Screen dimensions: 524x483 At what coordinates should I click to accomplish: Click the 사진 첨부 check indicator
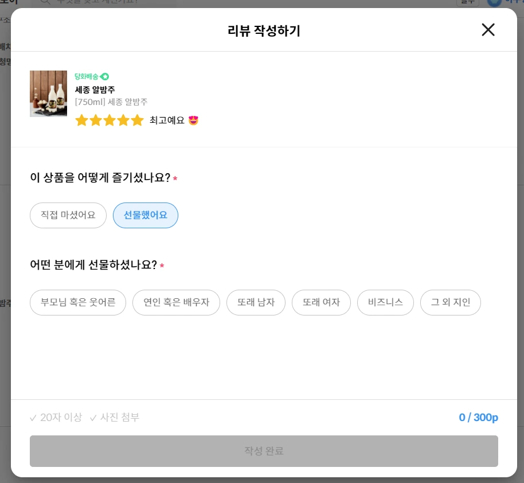click(115, 418)
